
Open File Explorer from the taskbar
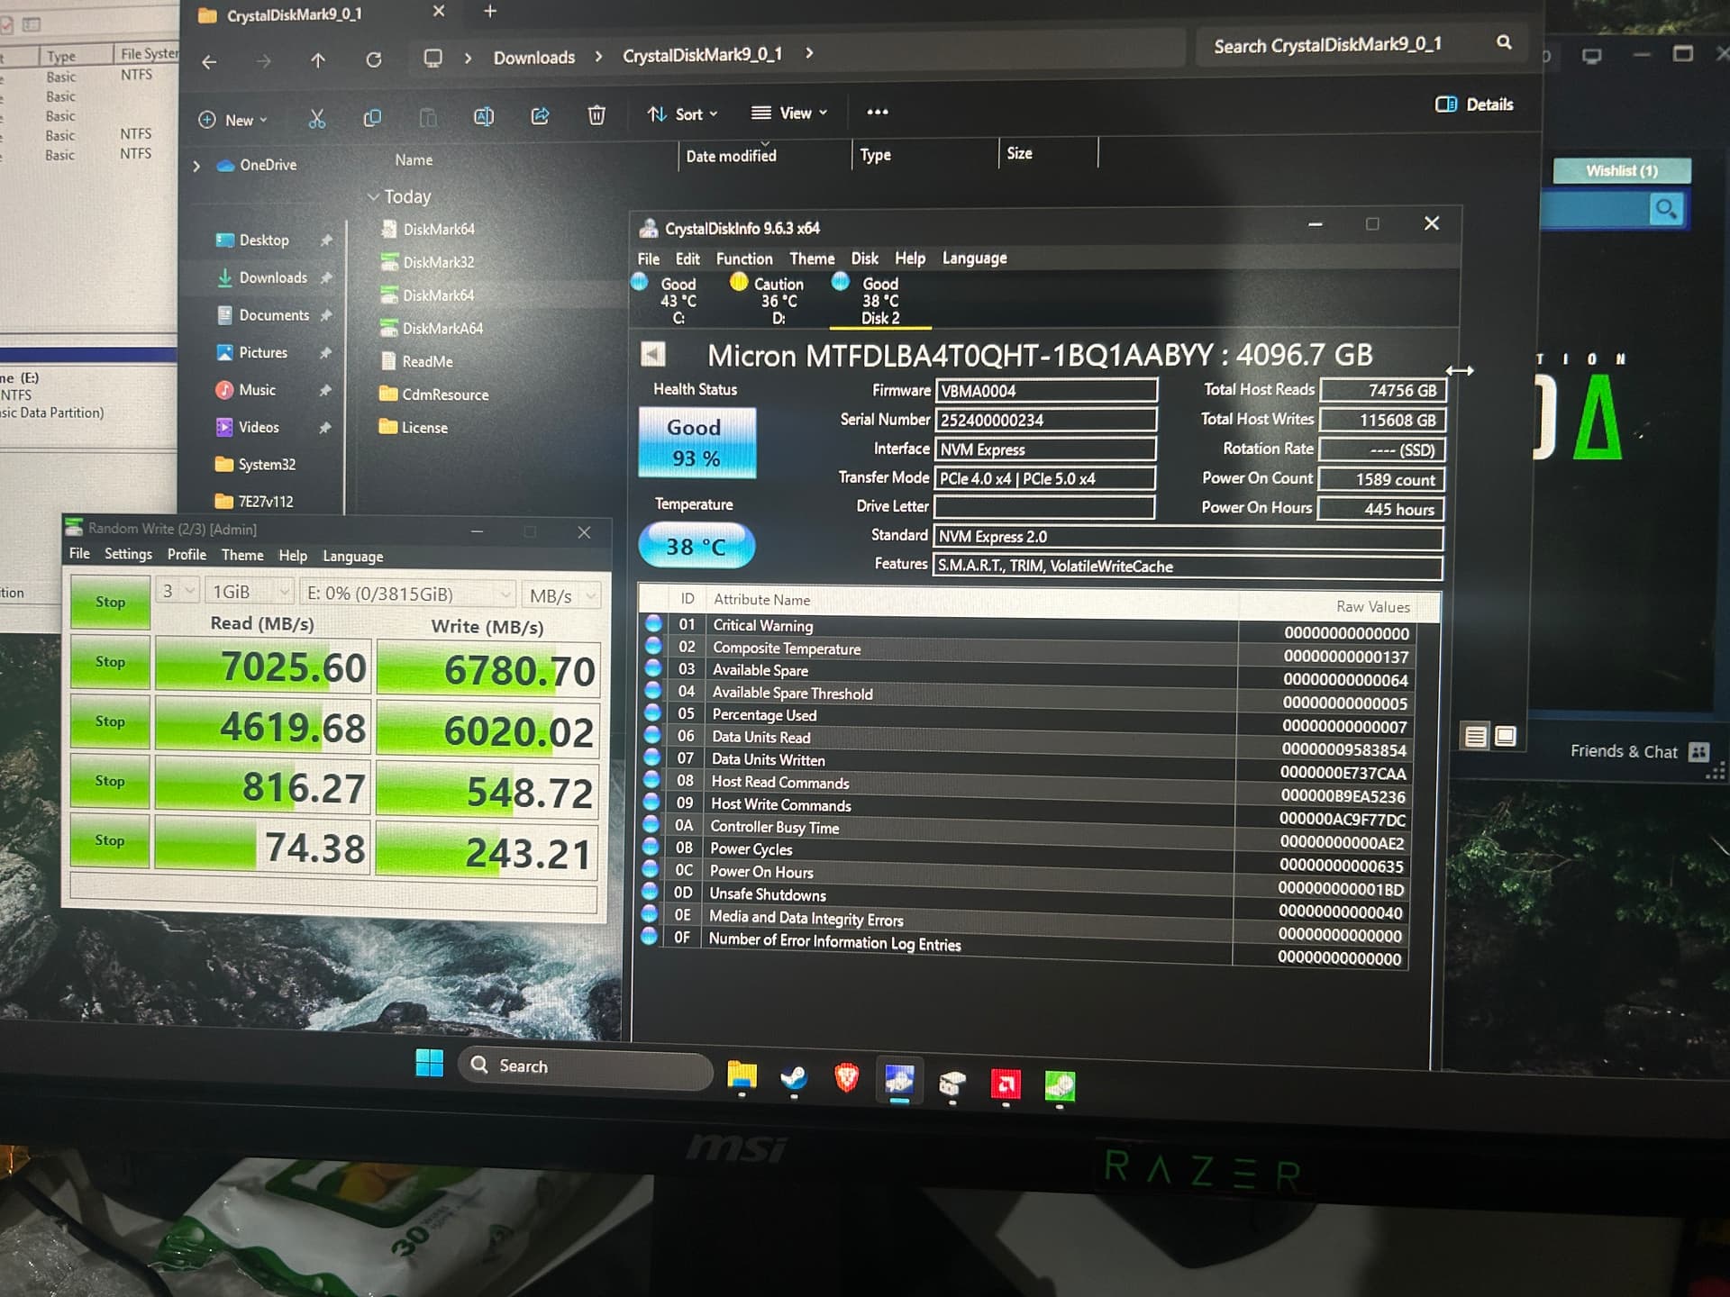tap(742, 1075)
